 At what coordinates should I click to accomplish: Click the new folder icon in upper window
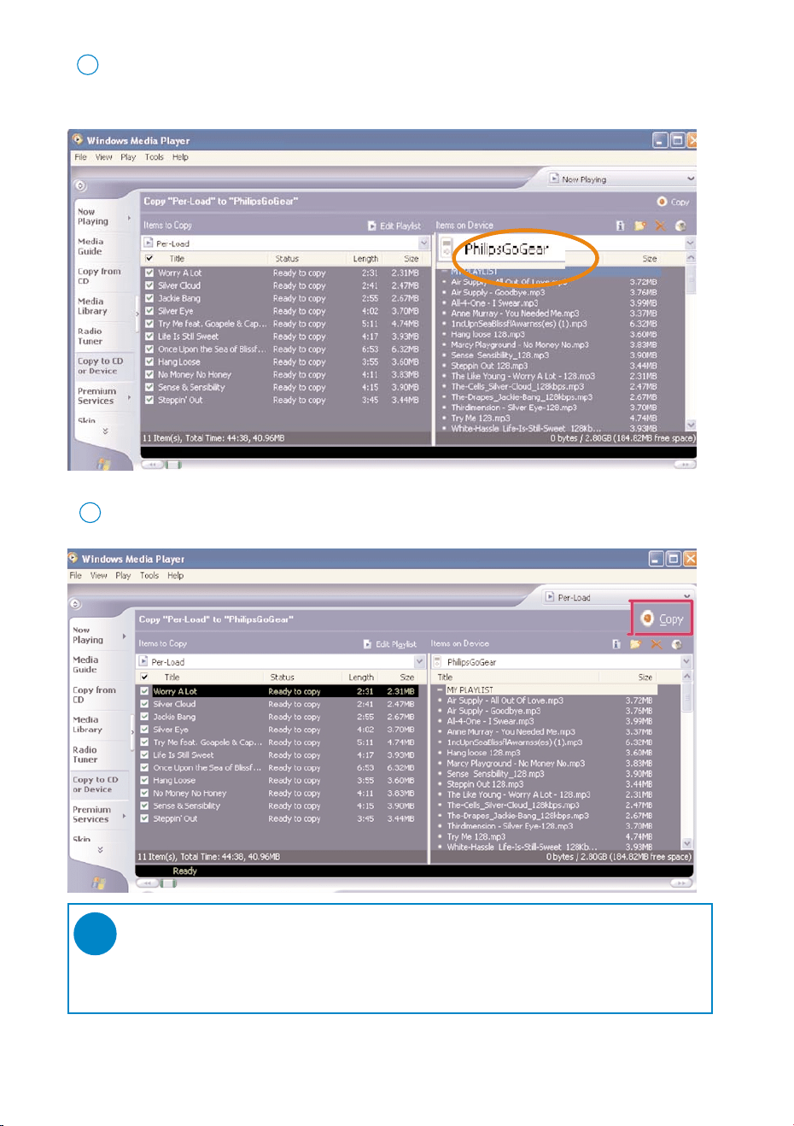(x=640, y=226)
